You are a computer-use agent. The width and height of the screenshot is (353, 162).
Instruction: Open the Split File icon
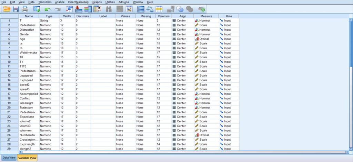(x=141, y=9)
